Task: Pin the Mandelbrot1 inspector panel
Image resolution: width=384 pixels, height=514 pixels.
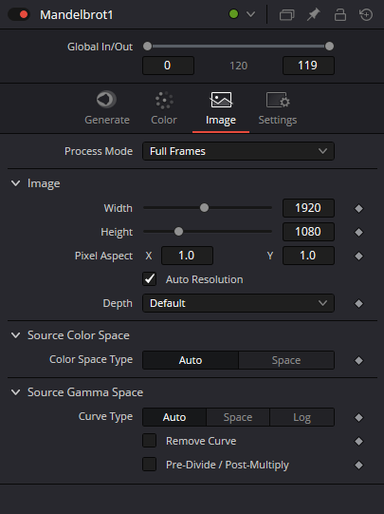Action: point(313,15)
